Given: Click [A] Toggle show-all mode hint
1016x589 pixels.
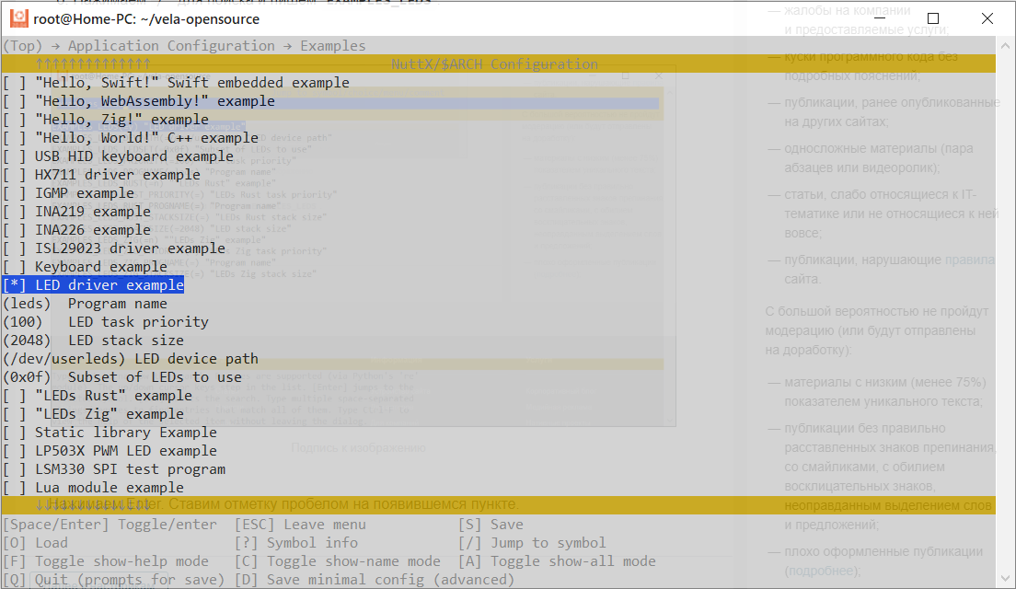Looking at the screenshot, I should pos(557,561).
